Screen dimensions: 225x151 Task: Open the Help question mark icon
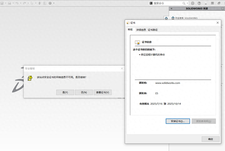point(199,3)
